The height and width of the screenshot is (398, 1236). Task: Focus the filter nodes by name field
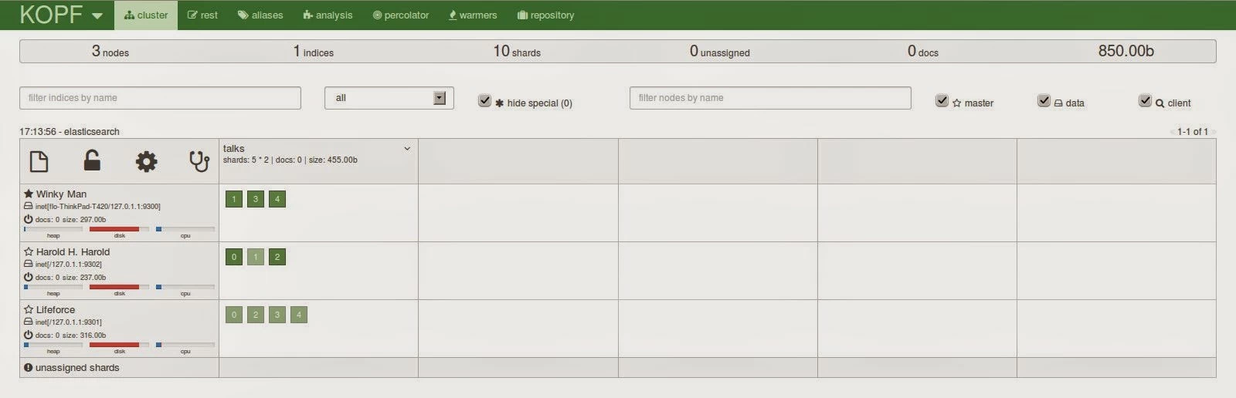coord(770,98)
